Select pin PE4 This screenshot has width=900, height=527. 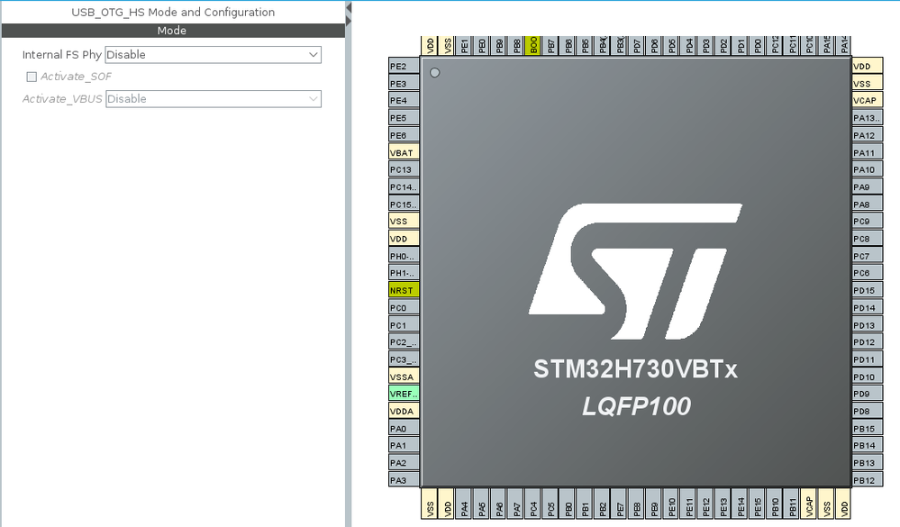(x=405, y=100)
